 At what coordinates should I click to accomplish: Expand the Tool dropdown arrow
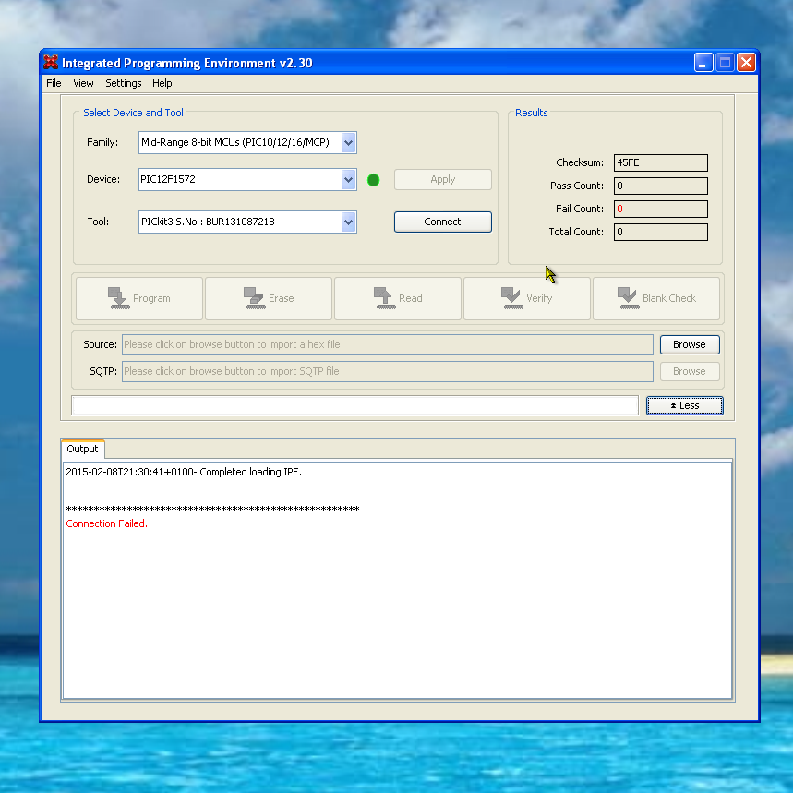click(x=348, y=222)
